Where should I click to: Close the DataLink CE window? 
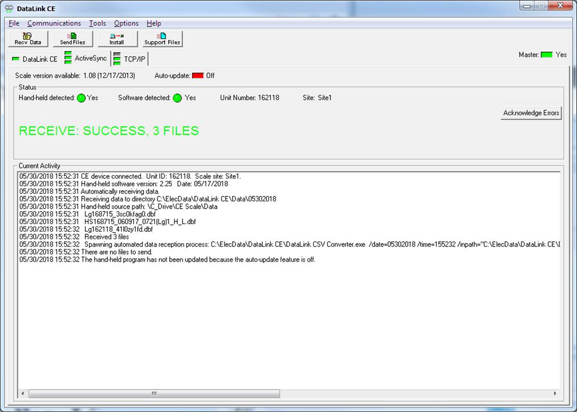click(560, 5)
